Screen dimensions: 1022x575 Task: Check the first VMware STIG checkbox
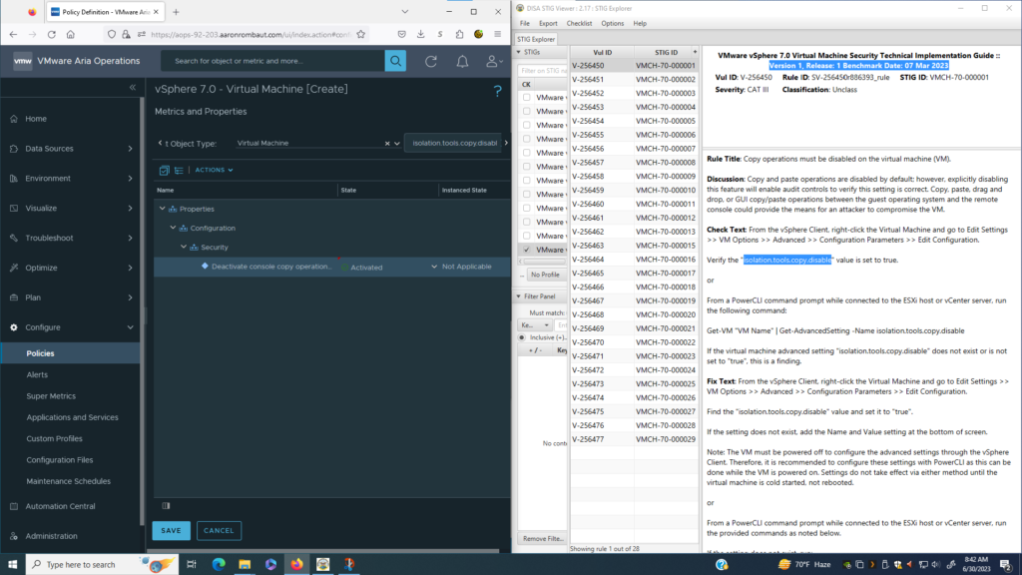[x=526, y=98]
